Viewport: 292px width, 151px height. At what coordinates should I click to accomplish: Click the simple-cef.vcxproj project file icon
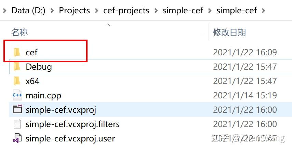pos(17,110)
